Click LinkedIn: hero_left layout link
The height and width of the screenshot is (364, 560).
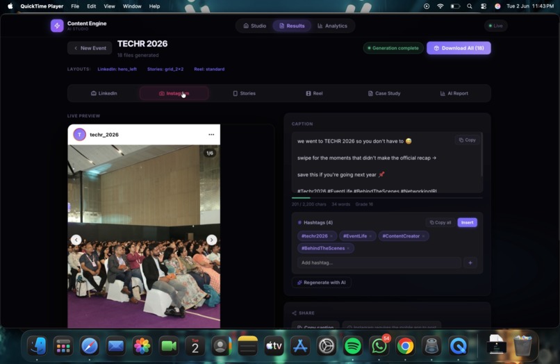(117, 69)
